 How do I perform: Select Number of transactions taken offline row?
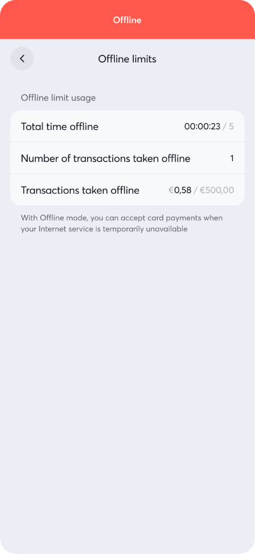click(x=127, y=158)
